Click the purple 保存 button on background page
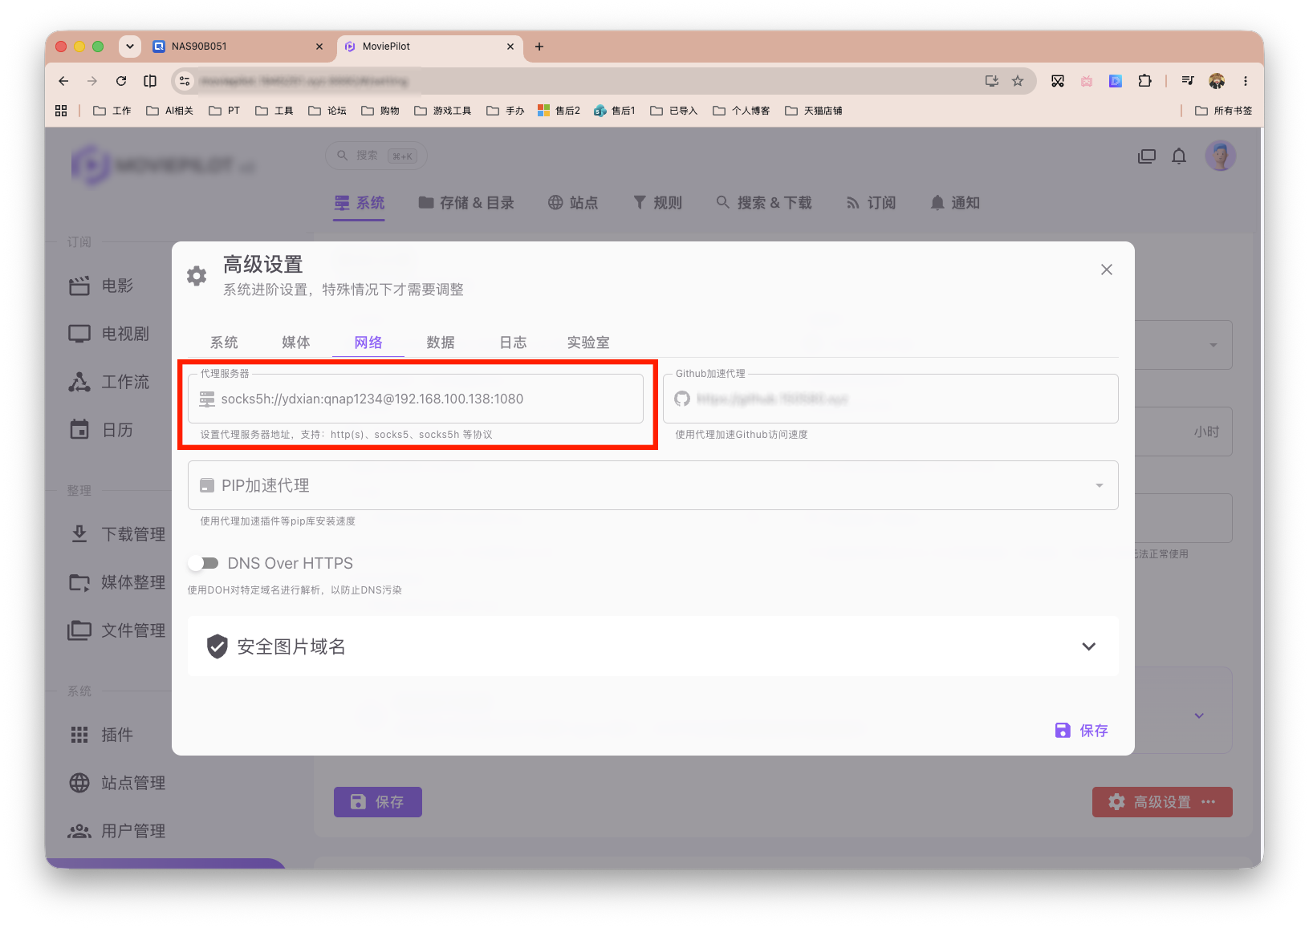The width and height of the screenshot is (1309, 928). point(378,802)
